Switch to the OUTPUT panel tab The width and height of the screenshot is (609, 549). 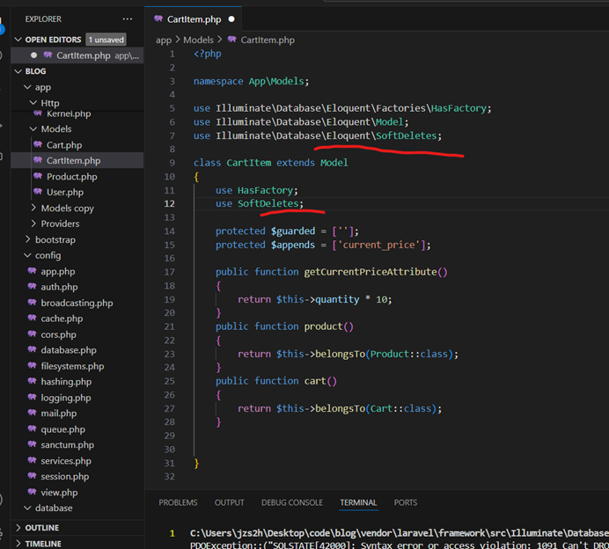(x=229, y=502)
